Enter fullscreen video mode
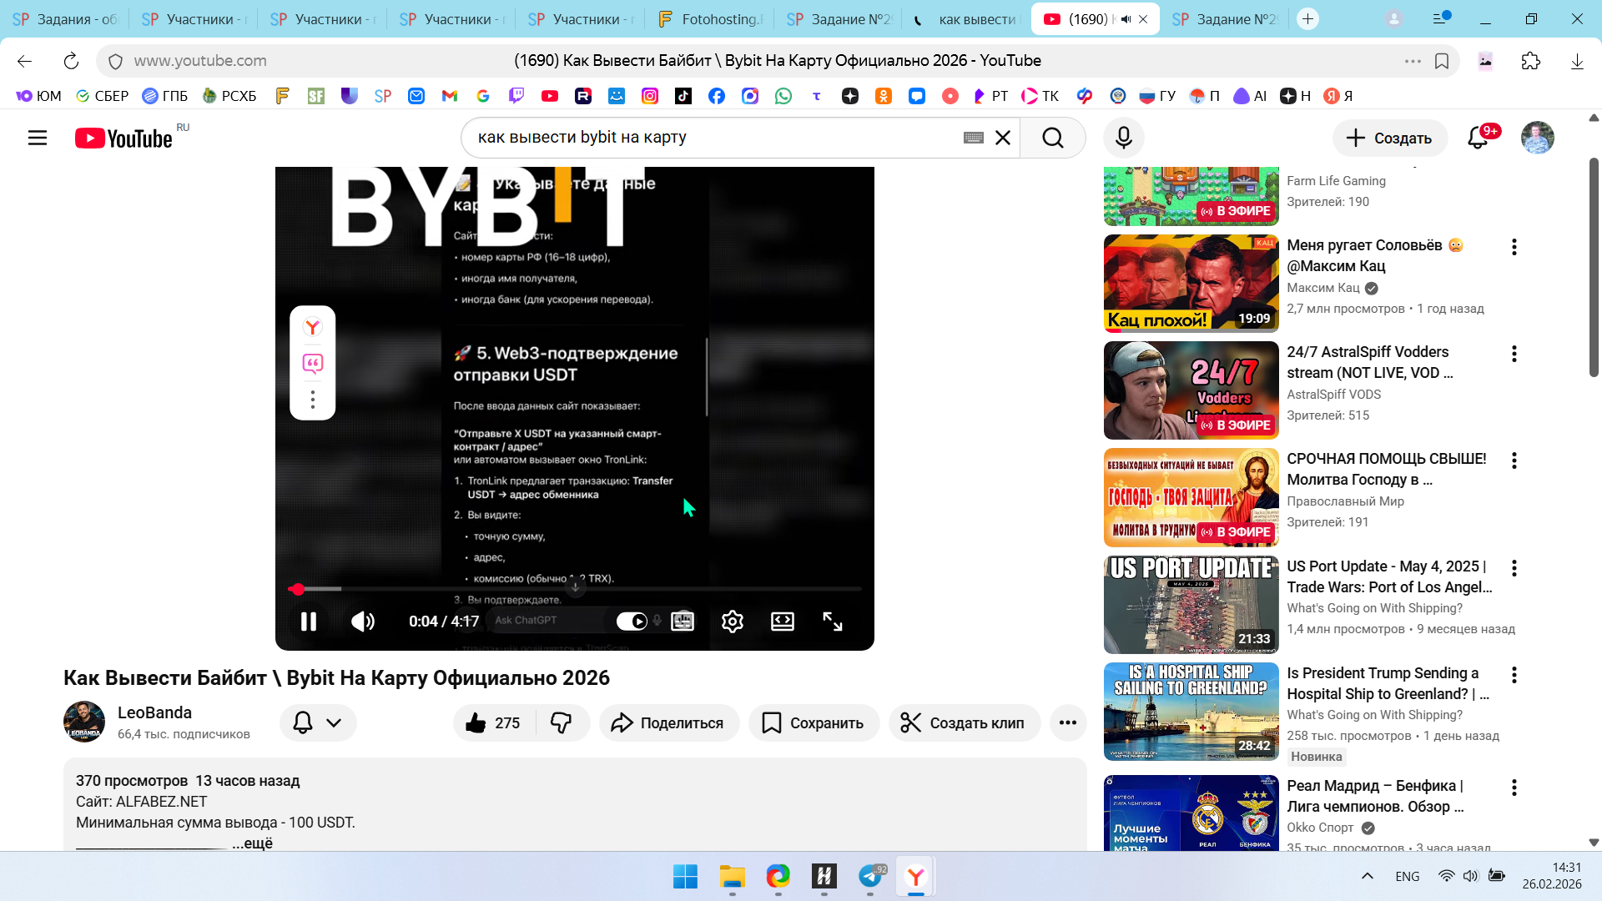The width and height of the screenshot is (1602, 901). click(832, 622)
